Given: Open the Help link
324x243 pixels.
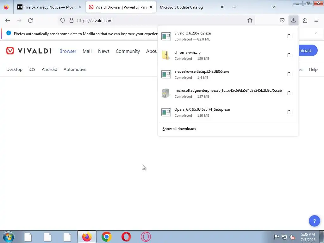Looking at the screenshot, I should click(x=313, y=69).
